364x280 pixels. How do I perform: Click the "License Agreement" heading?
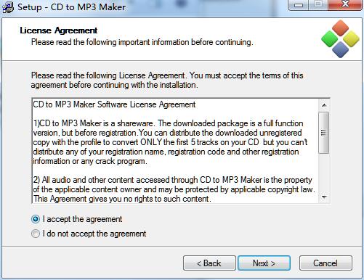tap(59, 30)
